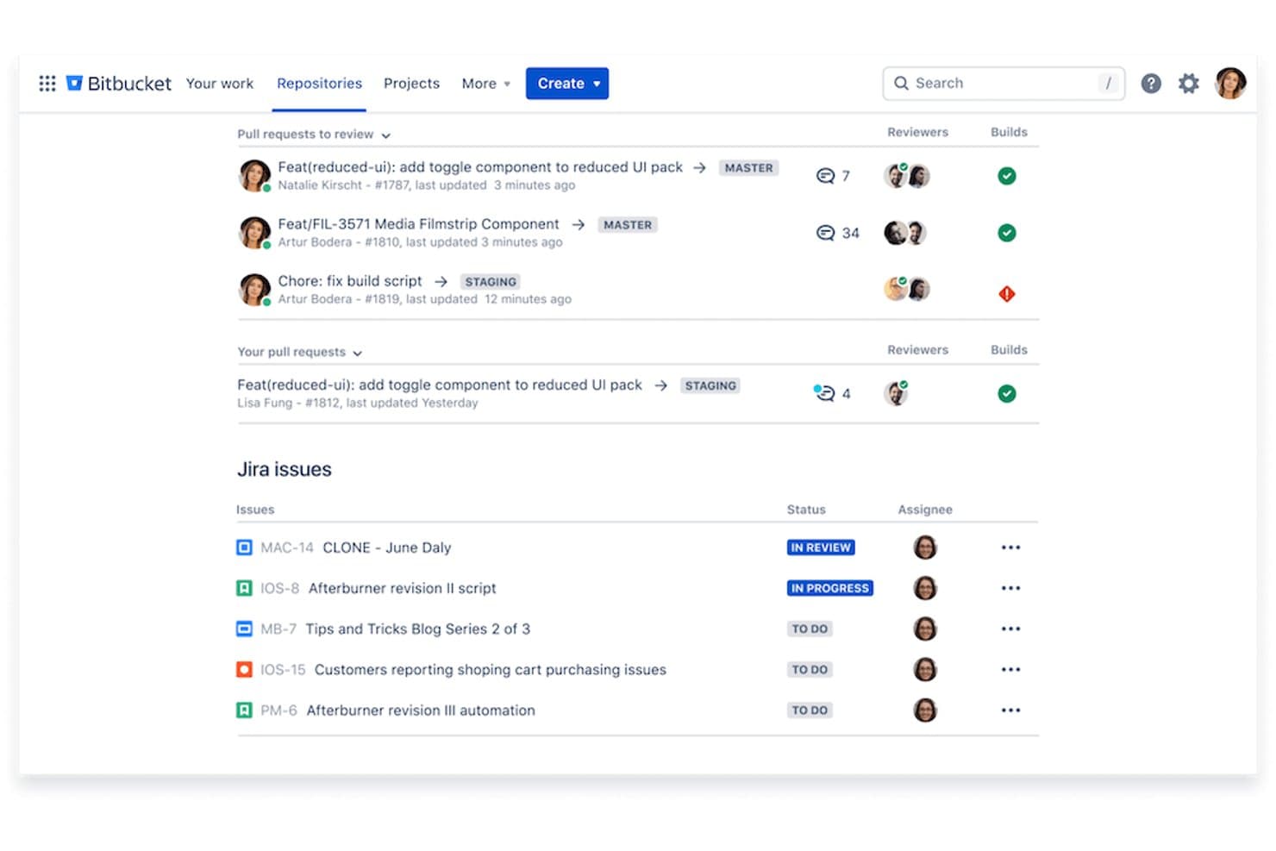This screenshot has height=851, width=1276.
Task: Click the IN REVIEW status of MAC-14
Action: click(821, 548)
